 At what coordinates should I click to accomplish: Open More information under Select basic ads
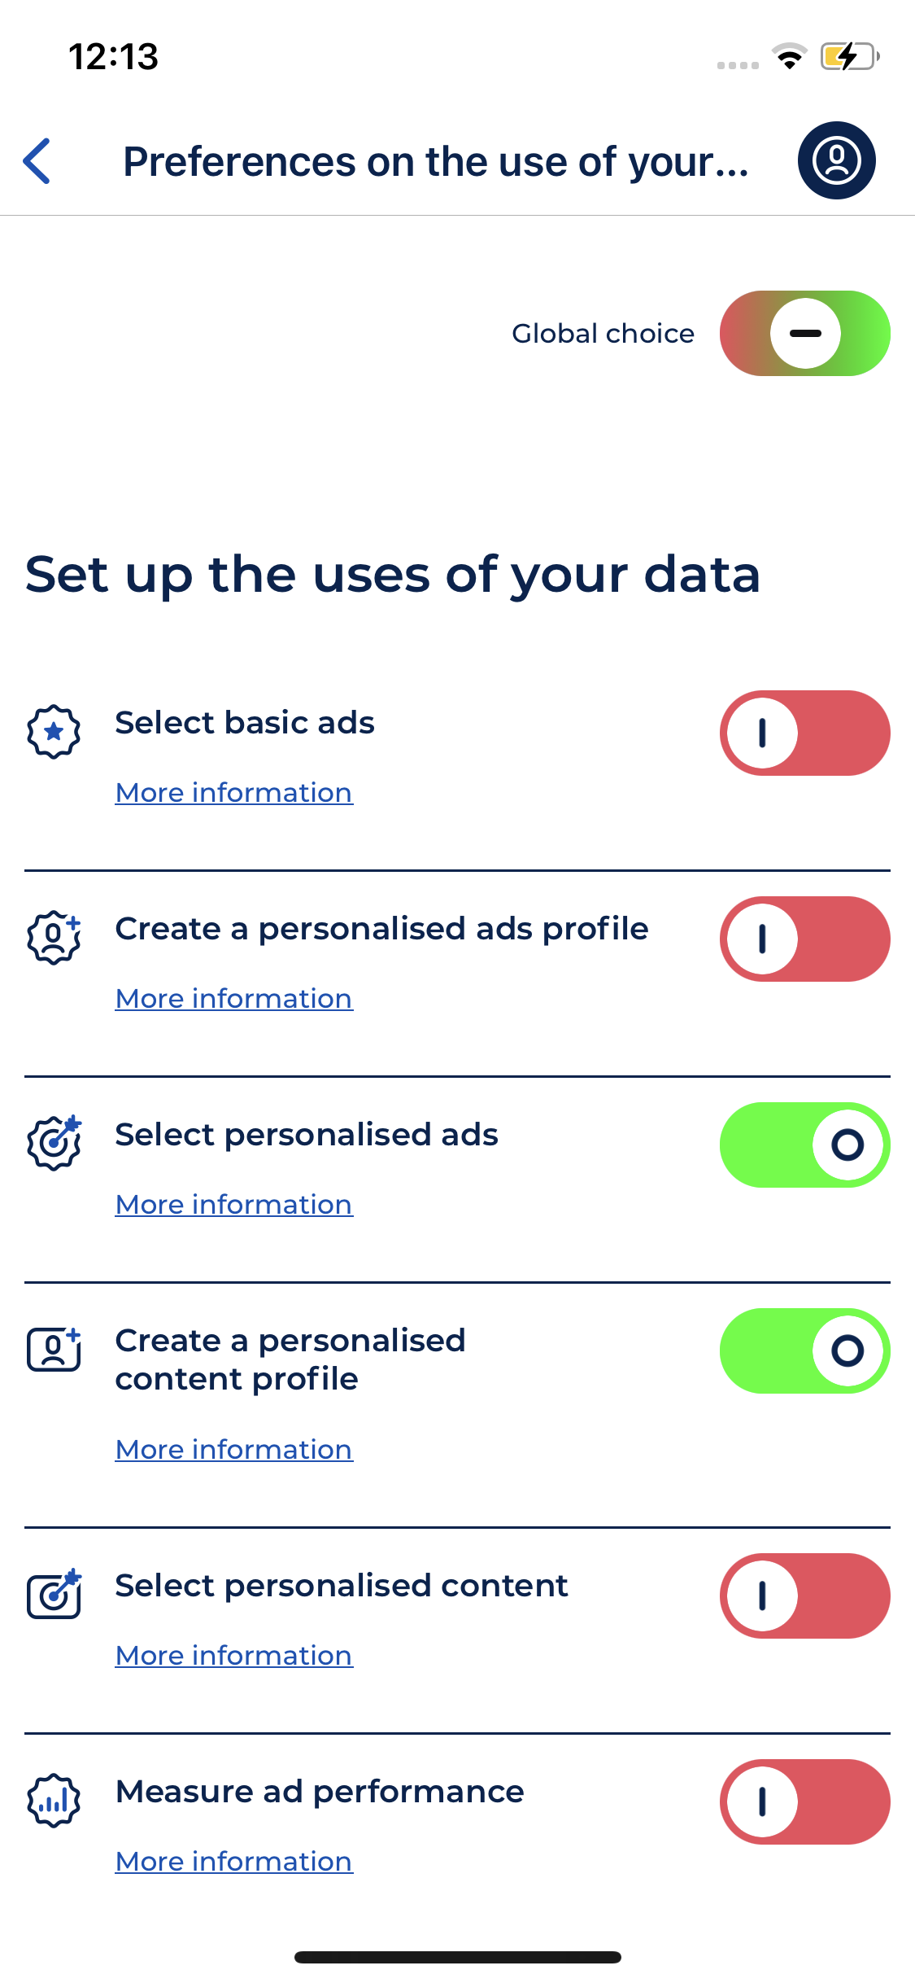tap(234, 793)
